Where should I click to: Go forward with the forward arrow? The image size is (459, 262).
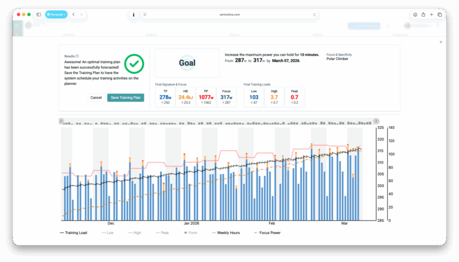pyautogui.click(x=81, y=14)
